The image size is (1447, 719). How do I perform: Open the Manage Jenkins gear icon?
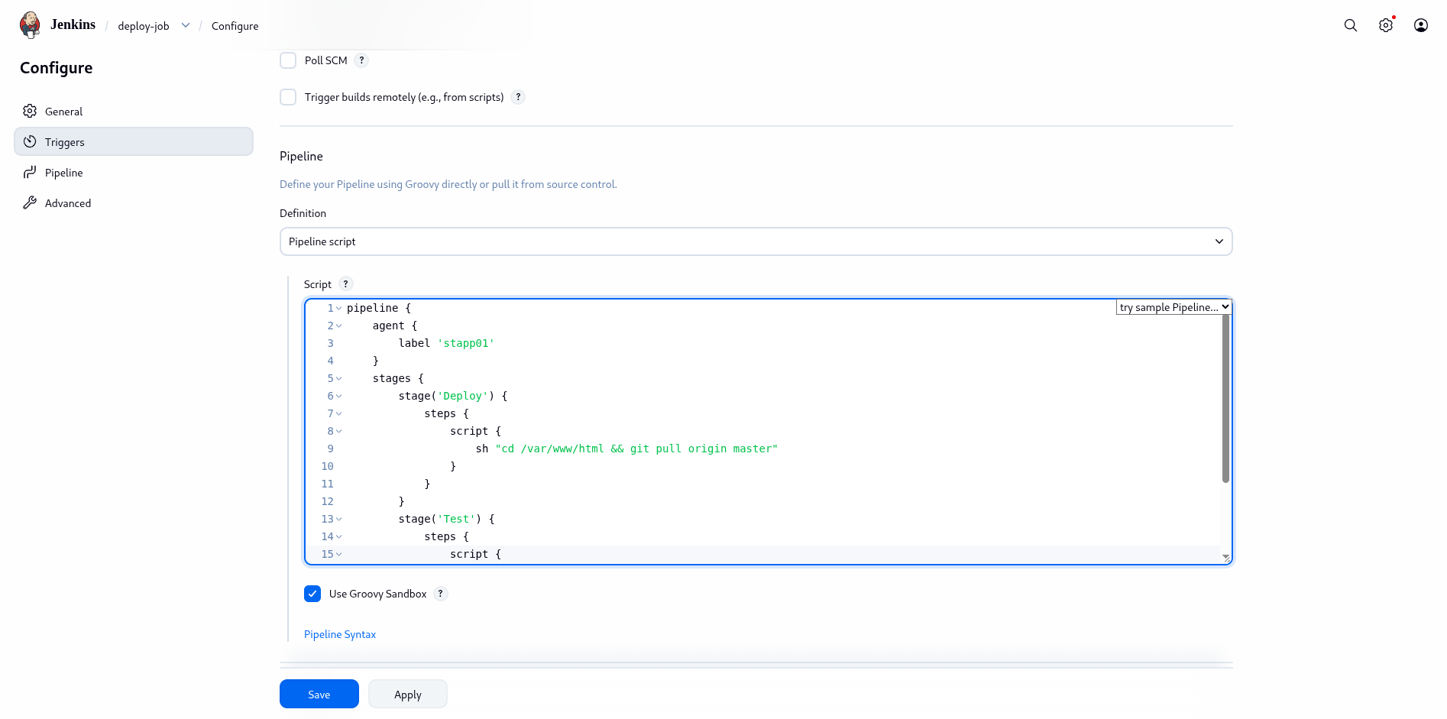[x=1385, y=25]
